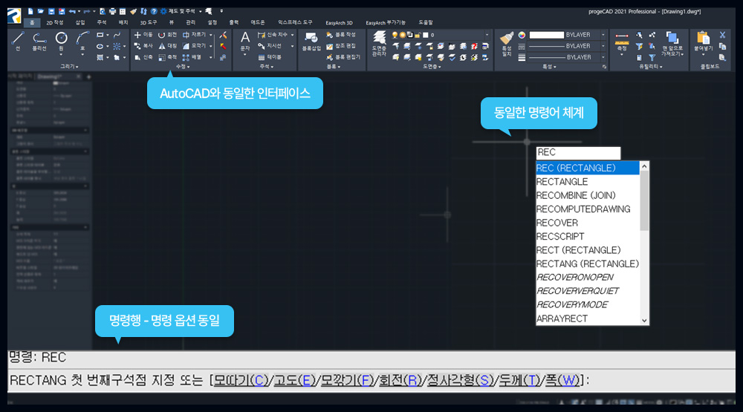Click the Help question mark icon
Viewport: 743px width, 412px height.
pos(154,11)
